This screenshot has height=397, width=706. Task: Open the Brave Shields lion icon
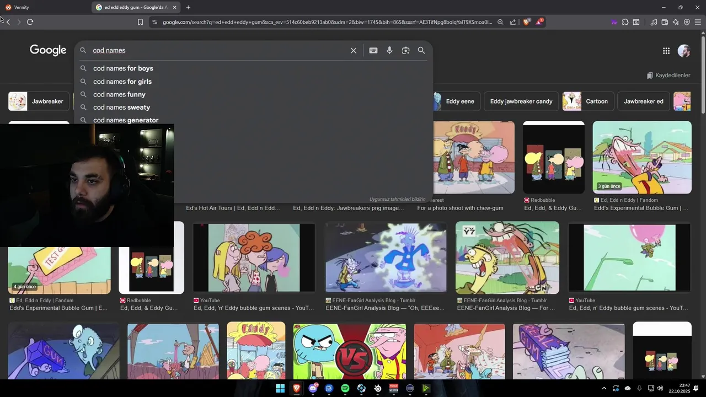[x=527, y=22]
